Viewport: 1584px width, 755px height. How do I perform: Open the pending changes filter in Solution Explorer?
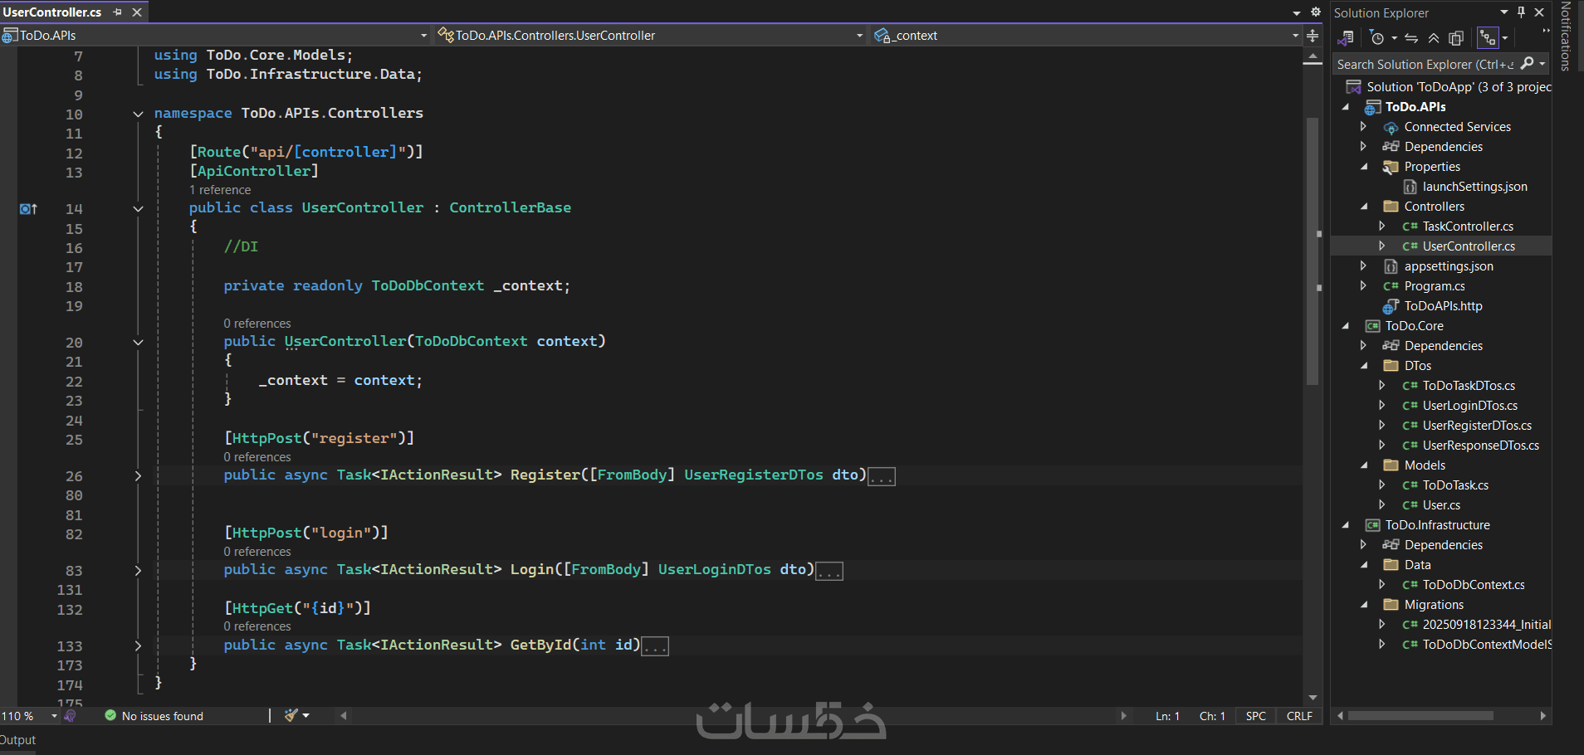[1378, 38]
